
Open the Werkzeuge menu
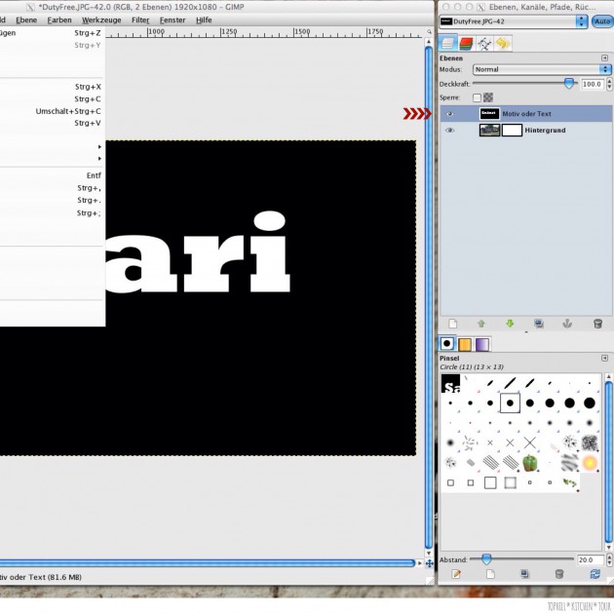point(101,19)
